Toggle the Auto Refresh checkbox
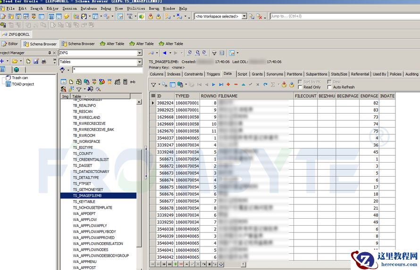 click(x=329, y=87)
